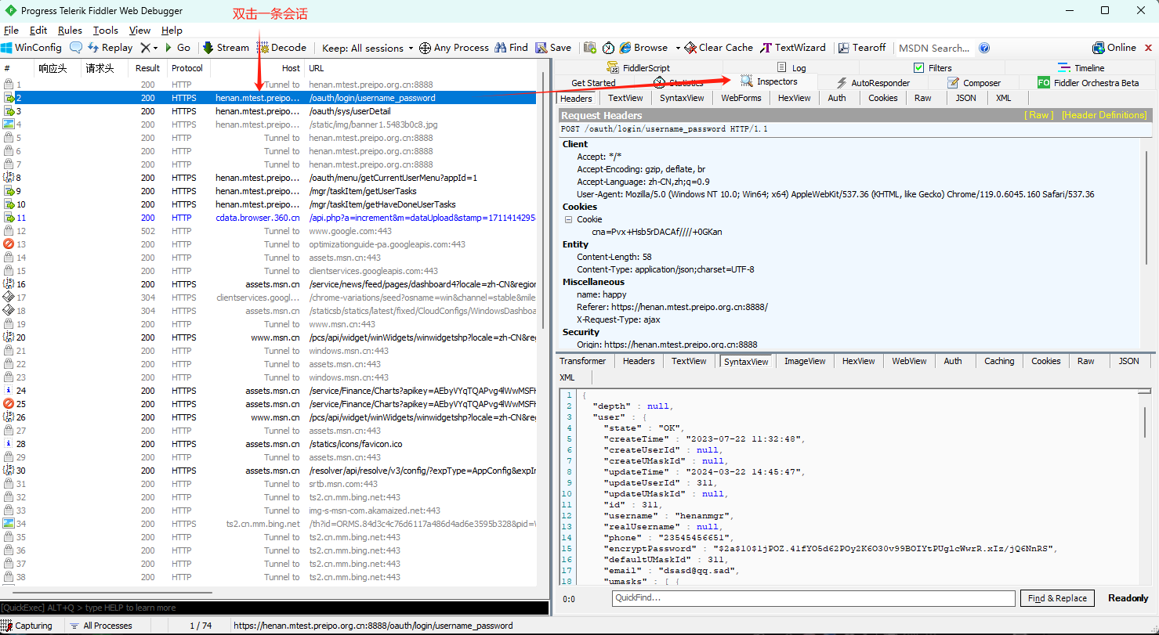Click the Online network status indicator
This screenshot has height=635, width=1159.
[x=1114, y=48]
